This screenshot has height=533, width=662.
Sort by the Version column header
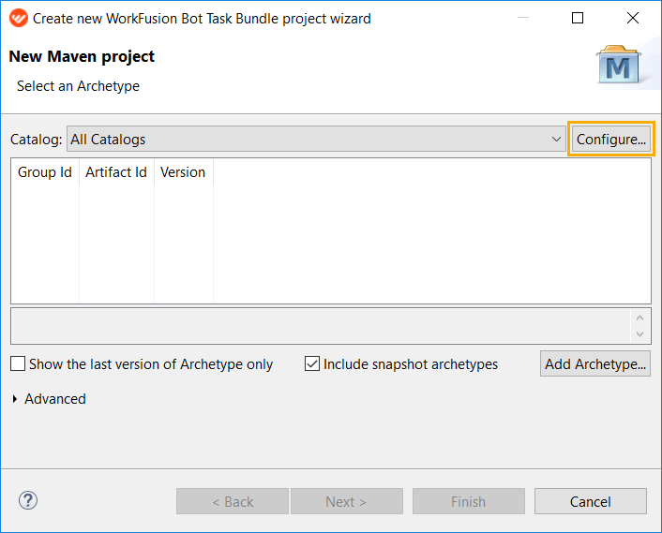[183, 172]
